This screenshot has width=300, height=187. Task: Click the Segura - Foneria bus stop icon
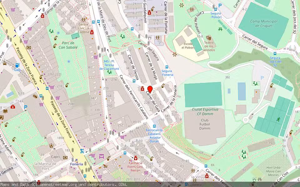pos(167,67)
